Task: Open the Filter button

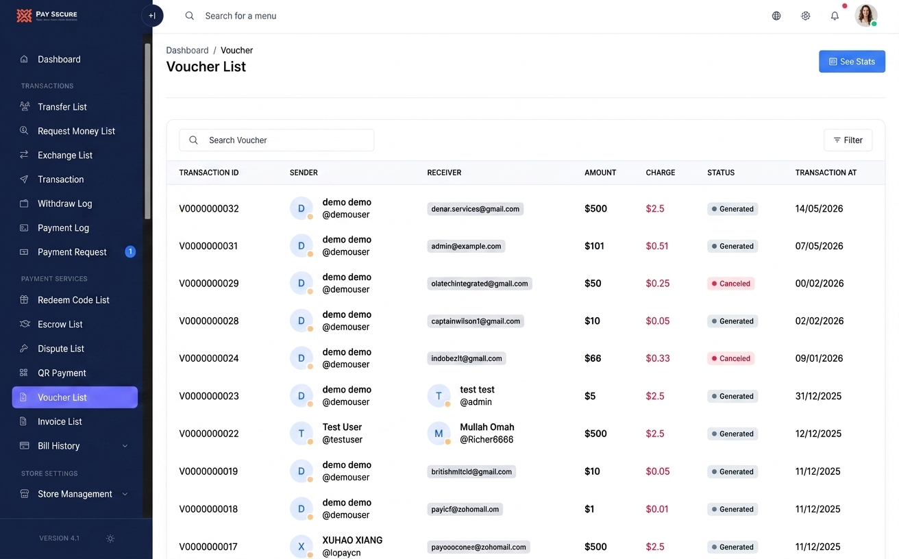Action: pyautogui.click(x=848, y=140)
